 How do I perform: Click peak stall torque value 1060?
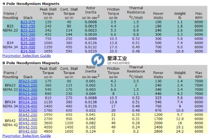48,43
